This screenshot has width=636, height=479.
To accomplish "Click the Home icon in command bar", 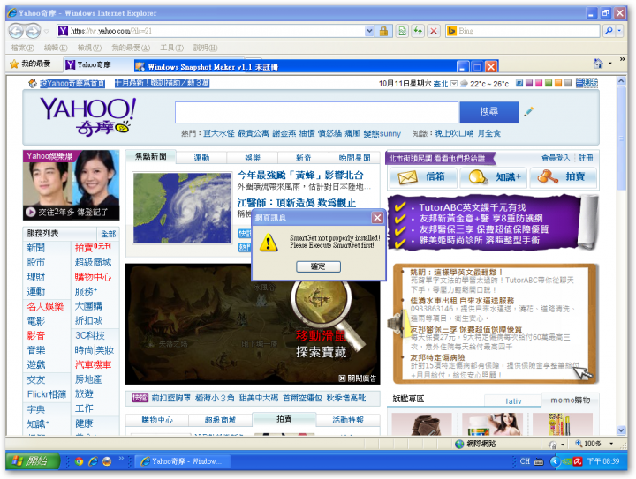I will pos(598,64).
